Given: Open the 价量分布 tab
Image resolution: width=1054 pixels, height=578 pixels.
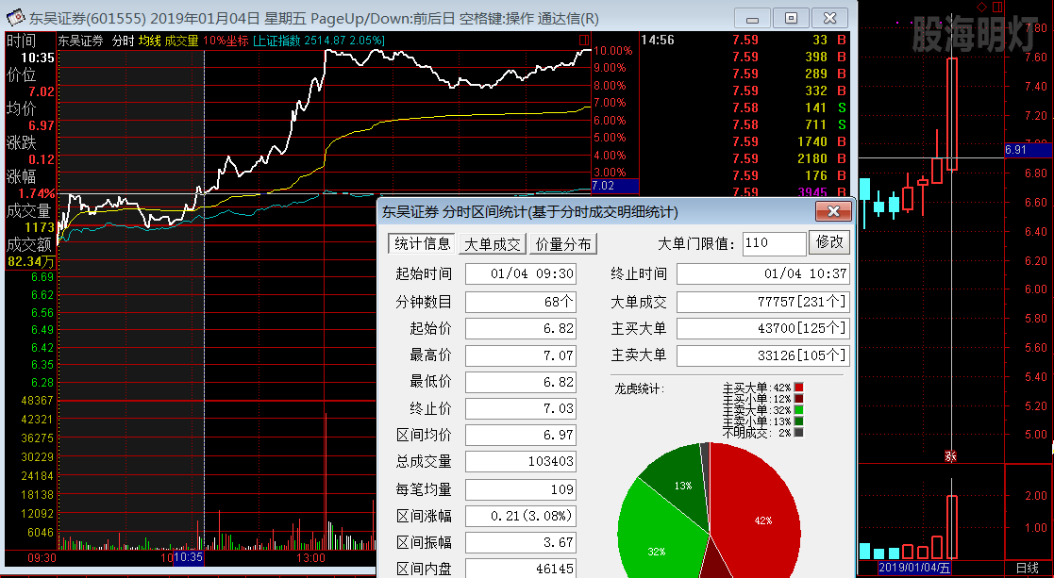Looking at the screenshot, I should coord(563,243).
